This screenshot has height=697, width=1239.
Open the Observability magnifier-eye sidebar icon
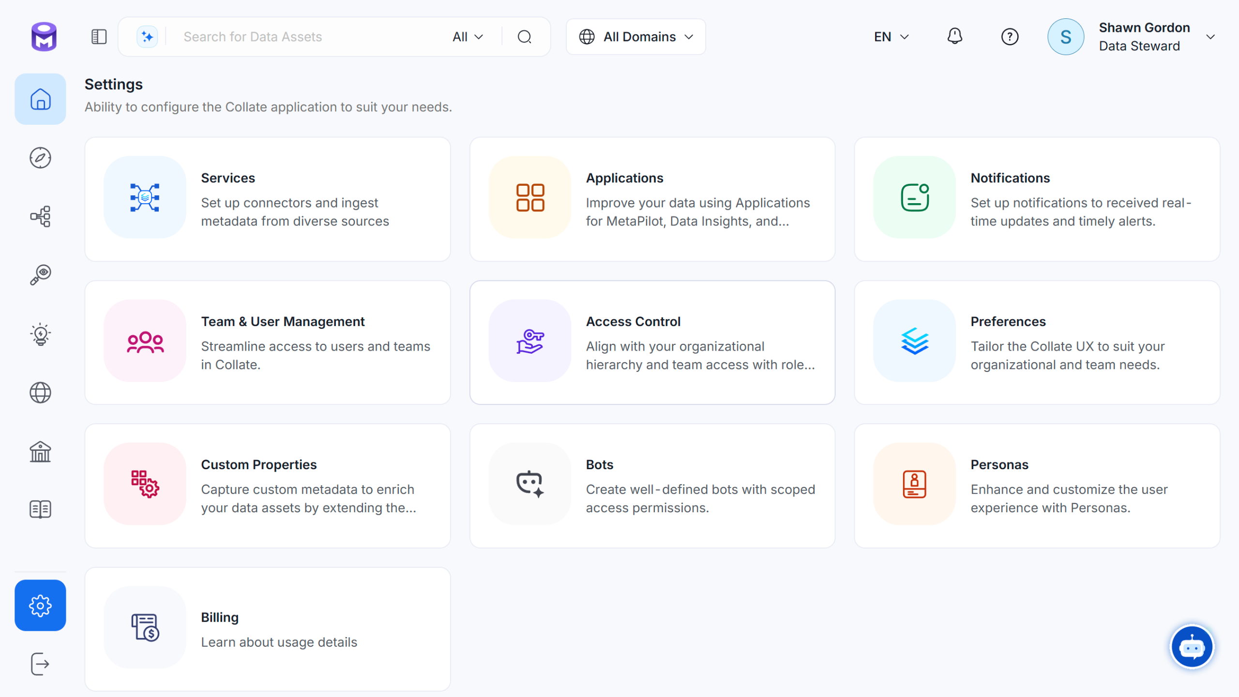(40, 275)
